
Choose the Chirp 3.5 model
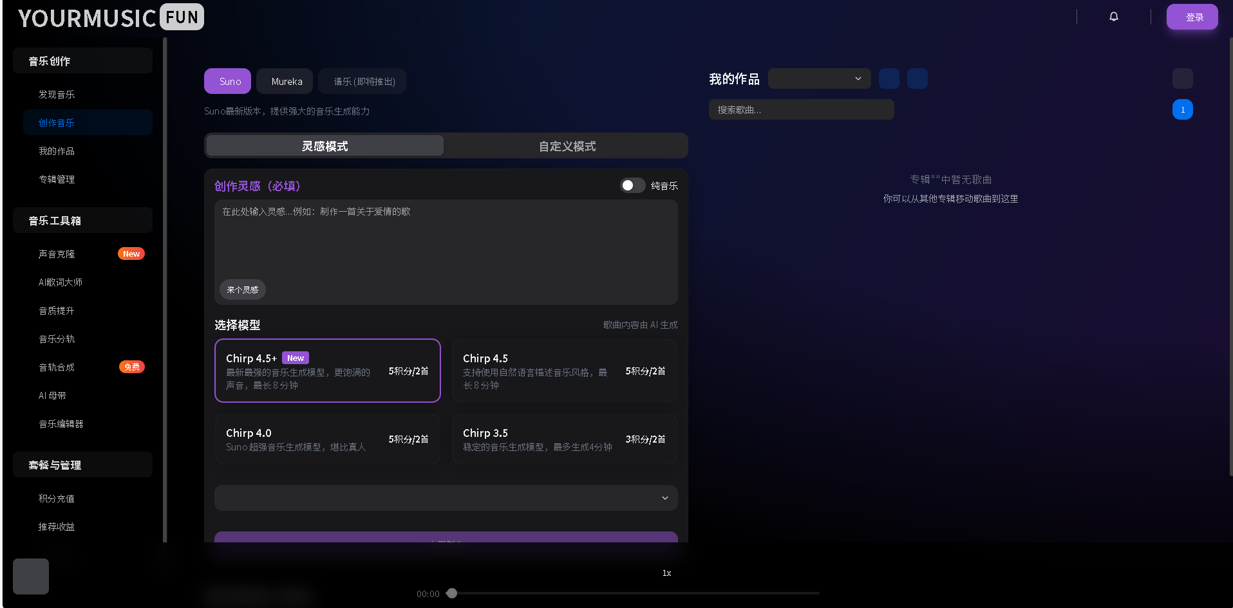click(564, 438)
